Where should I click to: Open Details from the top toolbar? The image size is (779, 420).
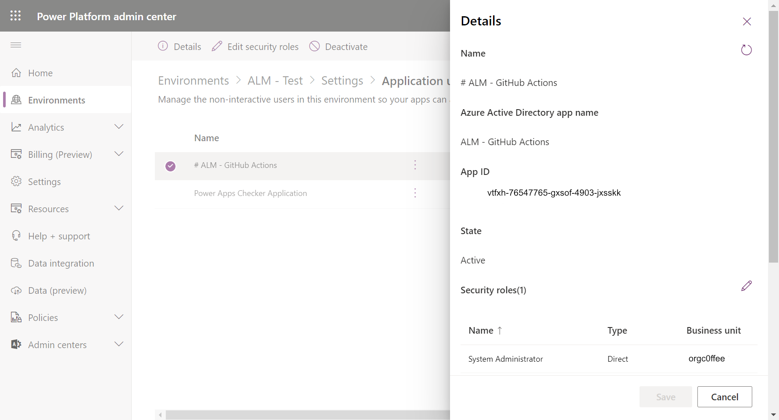pyautogui.click(x=179, y=46)
